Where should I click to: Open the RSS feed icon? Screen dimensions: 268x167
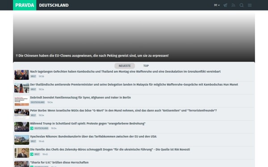coord(233,5)
